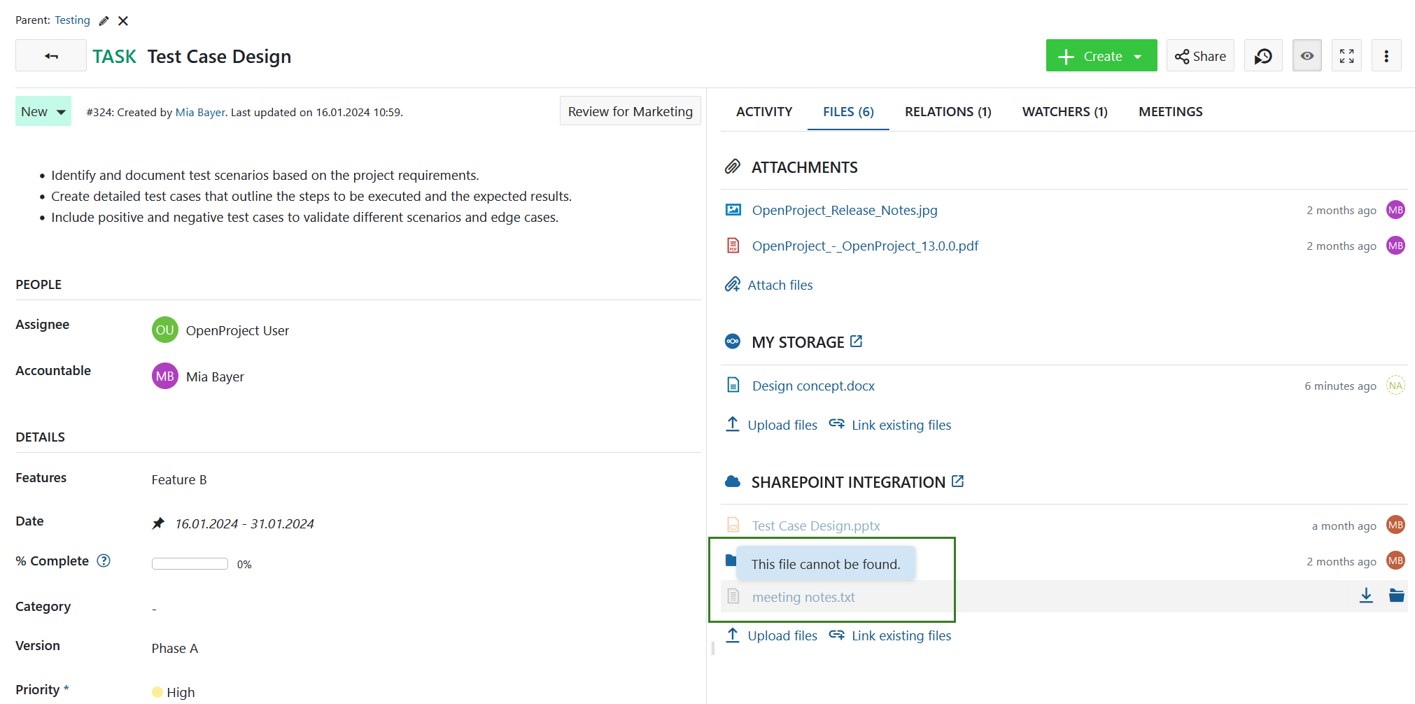
Task: Click Mia Bayer's MB avatar
Action: (x=164, y=376)
